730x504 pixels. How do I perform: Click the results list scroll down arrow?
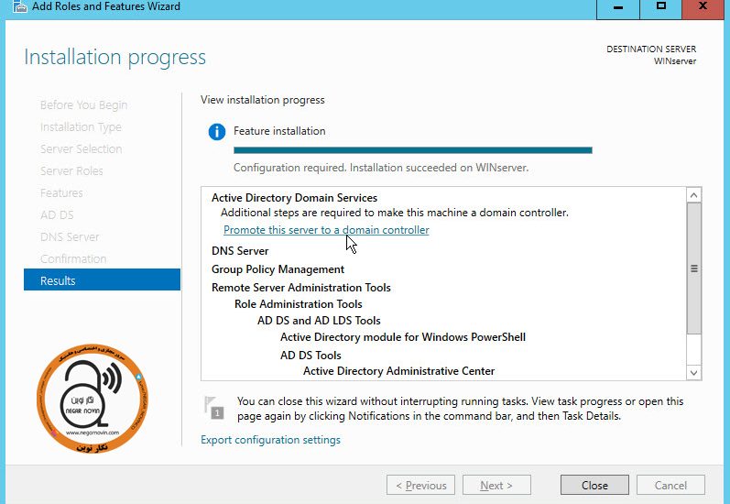point(693,373)
